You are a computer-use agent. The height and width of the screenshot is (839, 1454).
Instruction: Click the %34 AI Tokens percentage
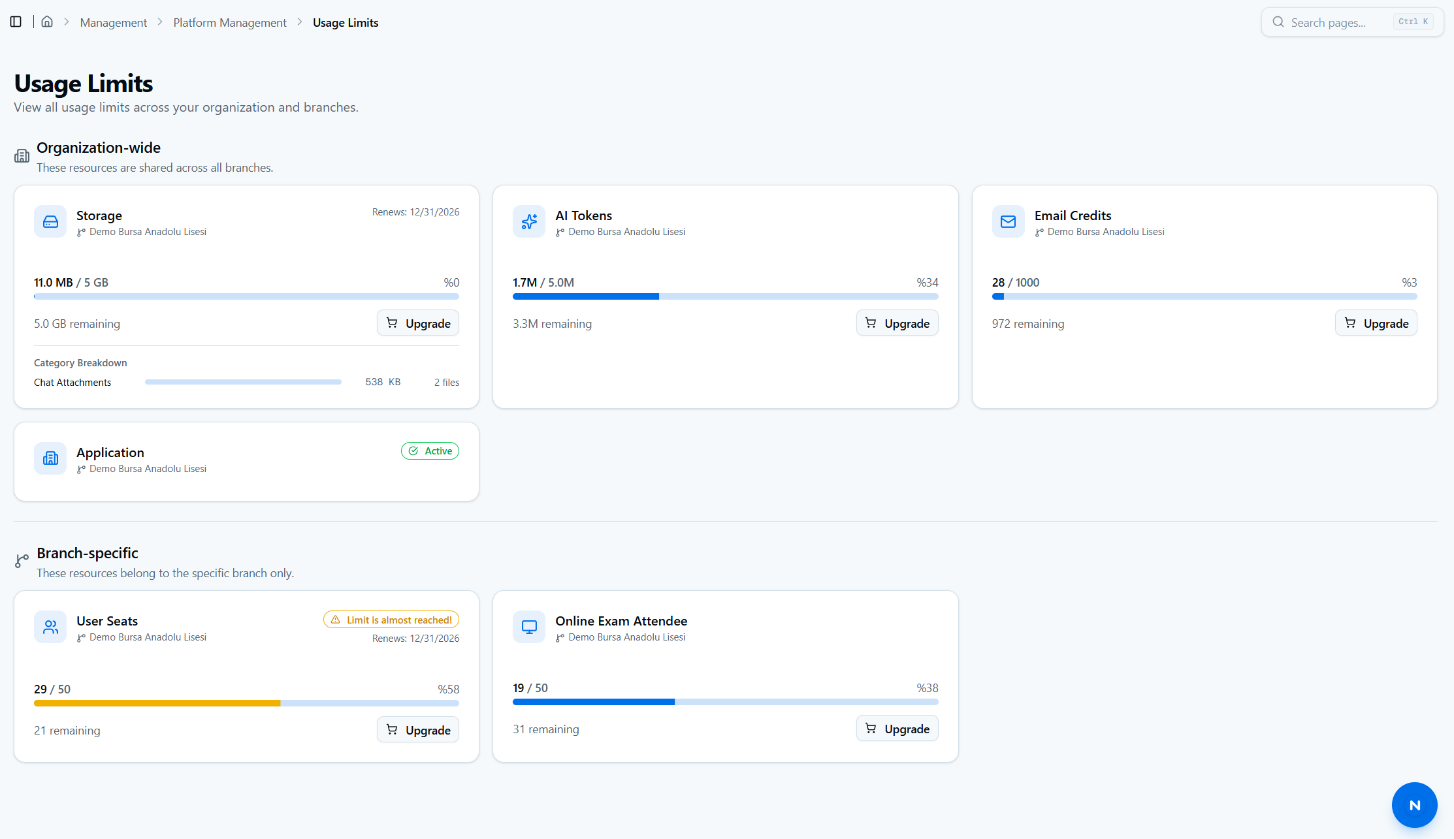click(927, 283)
